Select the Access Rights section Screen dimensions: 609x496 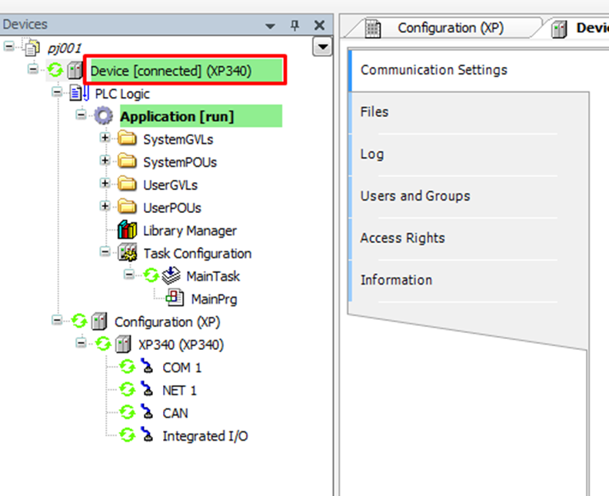[402, 238]
